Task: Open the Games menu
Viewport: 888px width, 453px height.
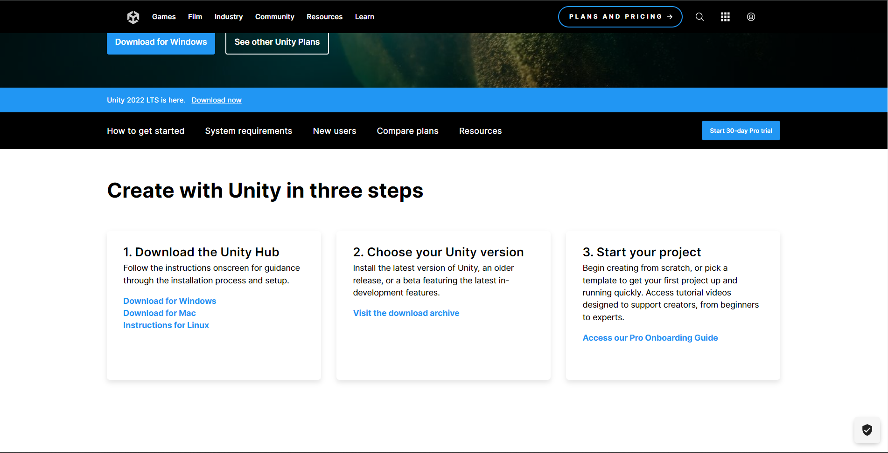Action: pos(164,17)
